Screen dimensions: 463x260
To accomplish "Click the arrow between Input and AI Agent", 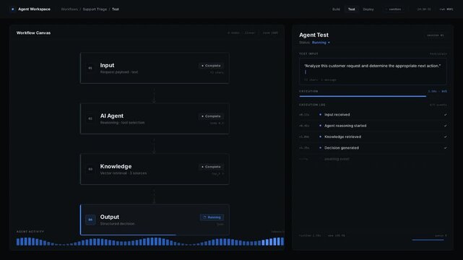I will [x=154, y=95].
